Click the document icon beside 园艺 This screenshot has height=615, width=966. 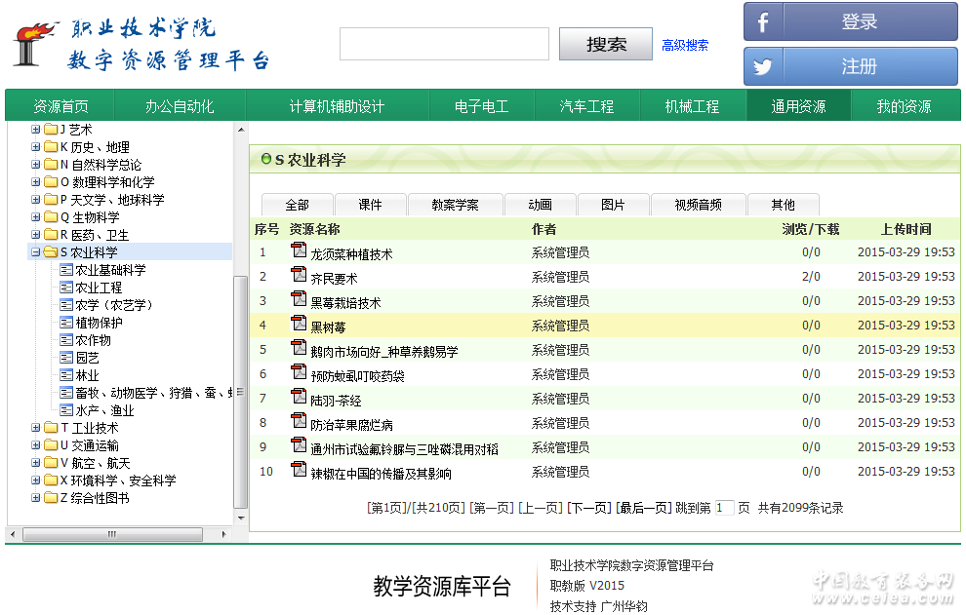(66, 358)
